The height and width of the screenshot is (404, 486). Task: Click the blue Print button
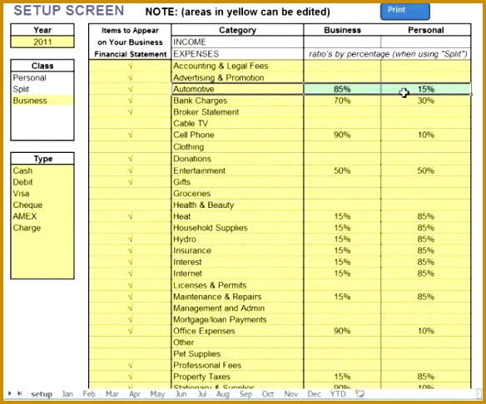[404, 11]
